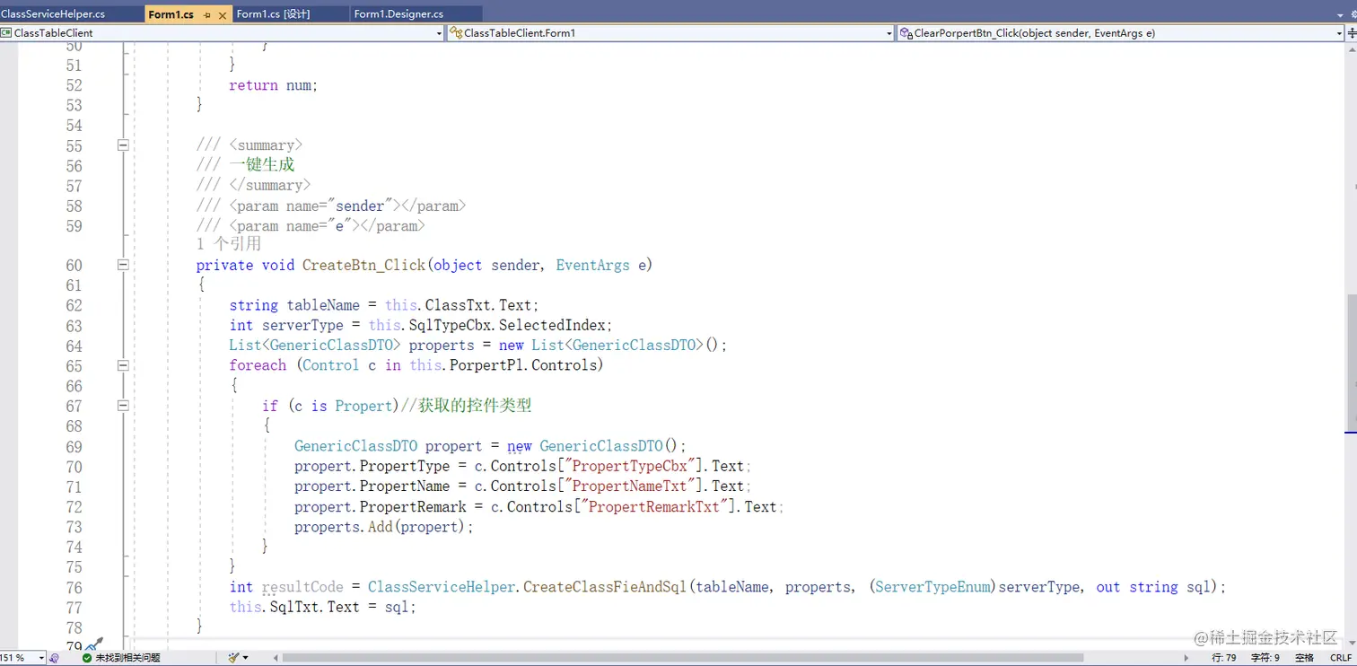Collapse the foreach block at line 65
The width and height of the screenshot is (1357, 666).
click(x=123, y=365)
